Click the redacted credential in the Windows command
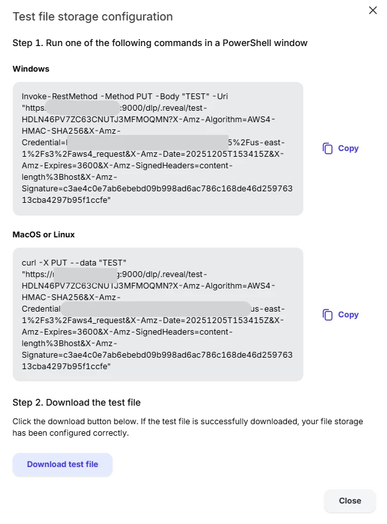The width and height of the screenshot is (387, 524). [x=148, y=143]
